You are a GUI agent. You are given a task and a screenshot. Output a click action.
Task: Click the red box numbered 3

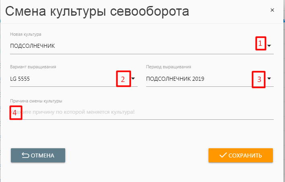[x=259, y=79]
